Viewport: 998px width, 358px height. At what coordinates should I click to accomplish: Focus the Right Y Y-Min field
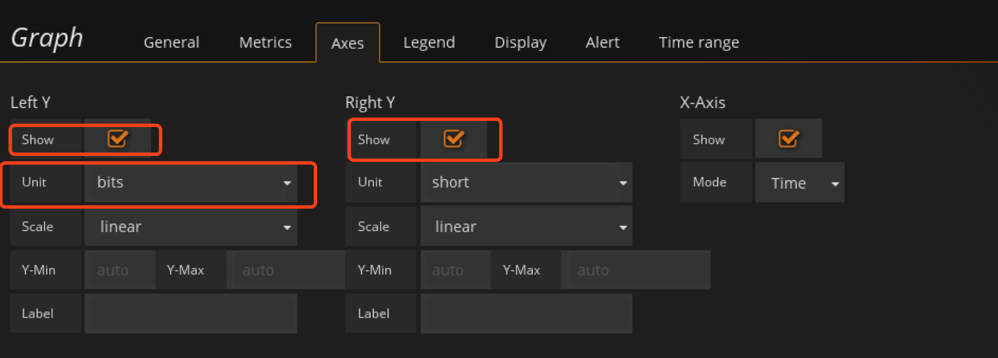pos(455,270)
